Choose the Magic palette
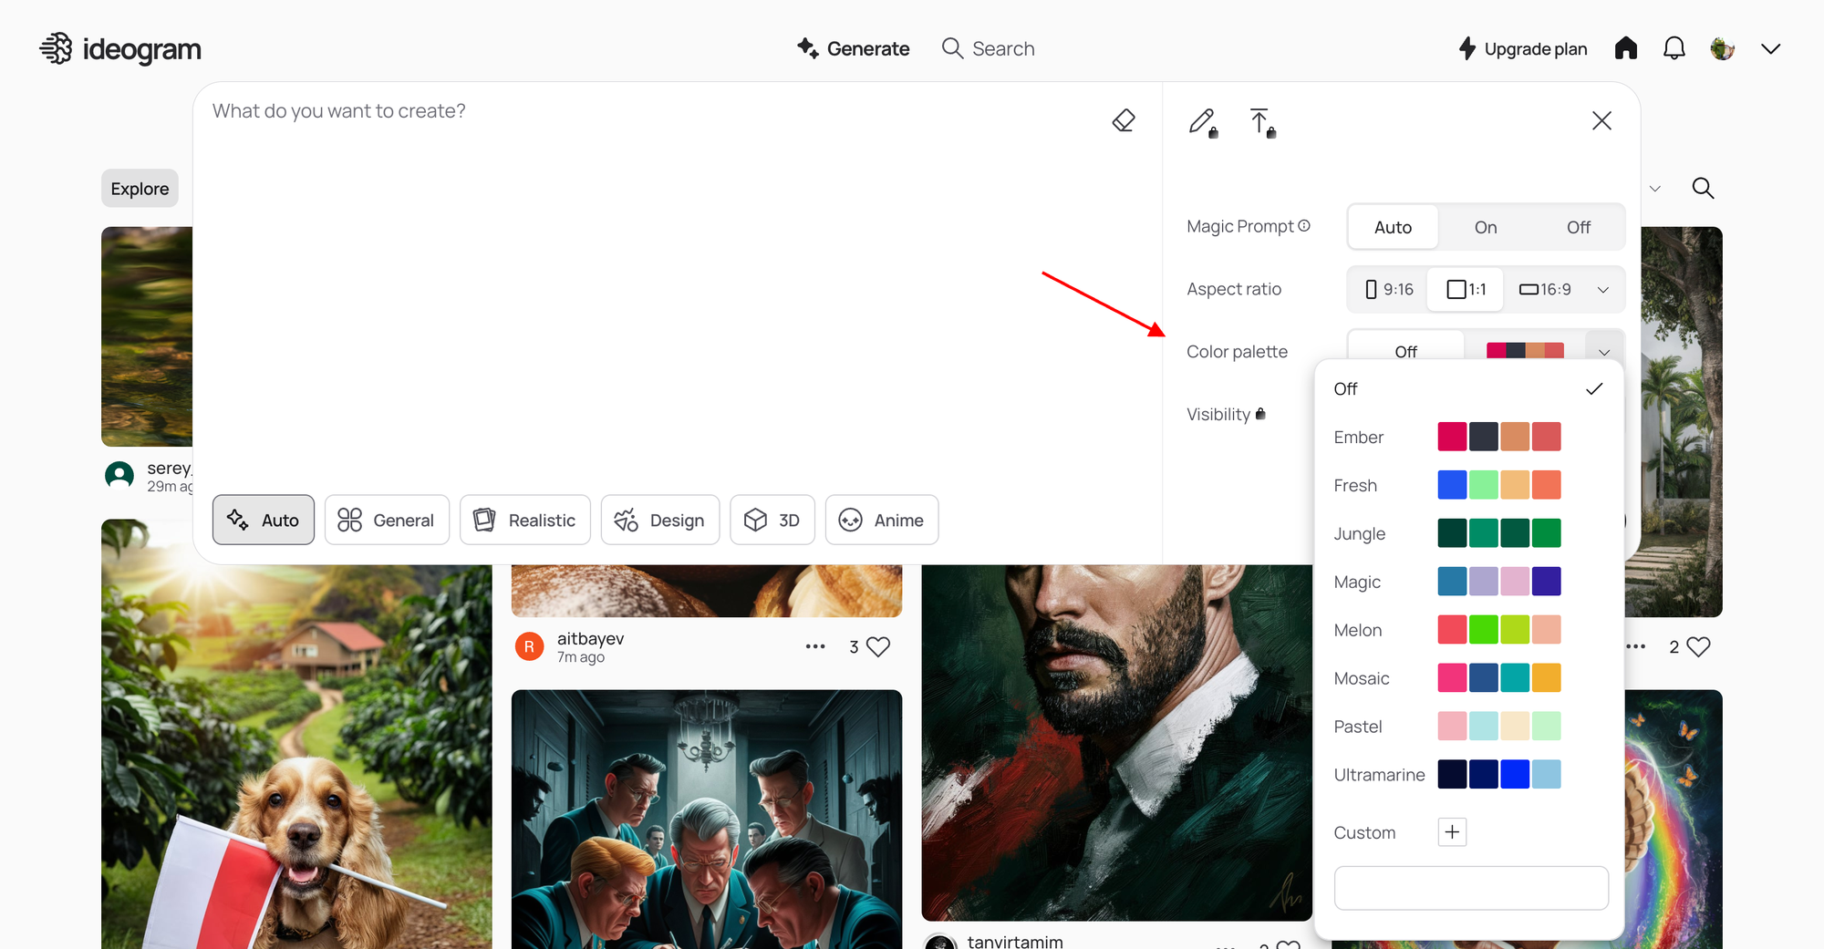The height and width of the screenshot is (949, 1824). click(x=1468, y=583)
